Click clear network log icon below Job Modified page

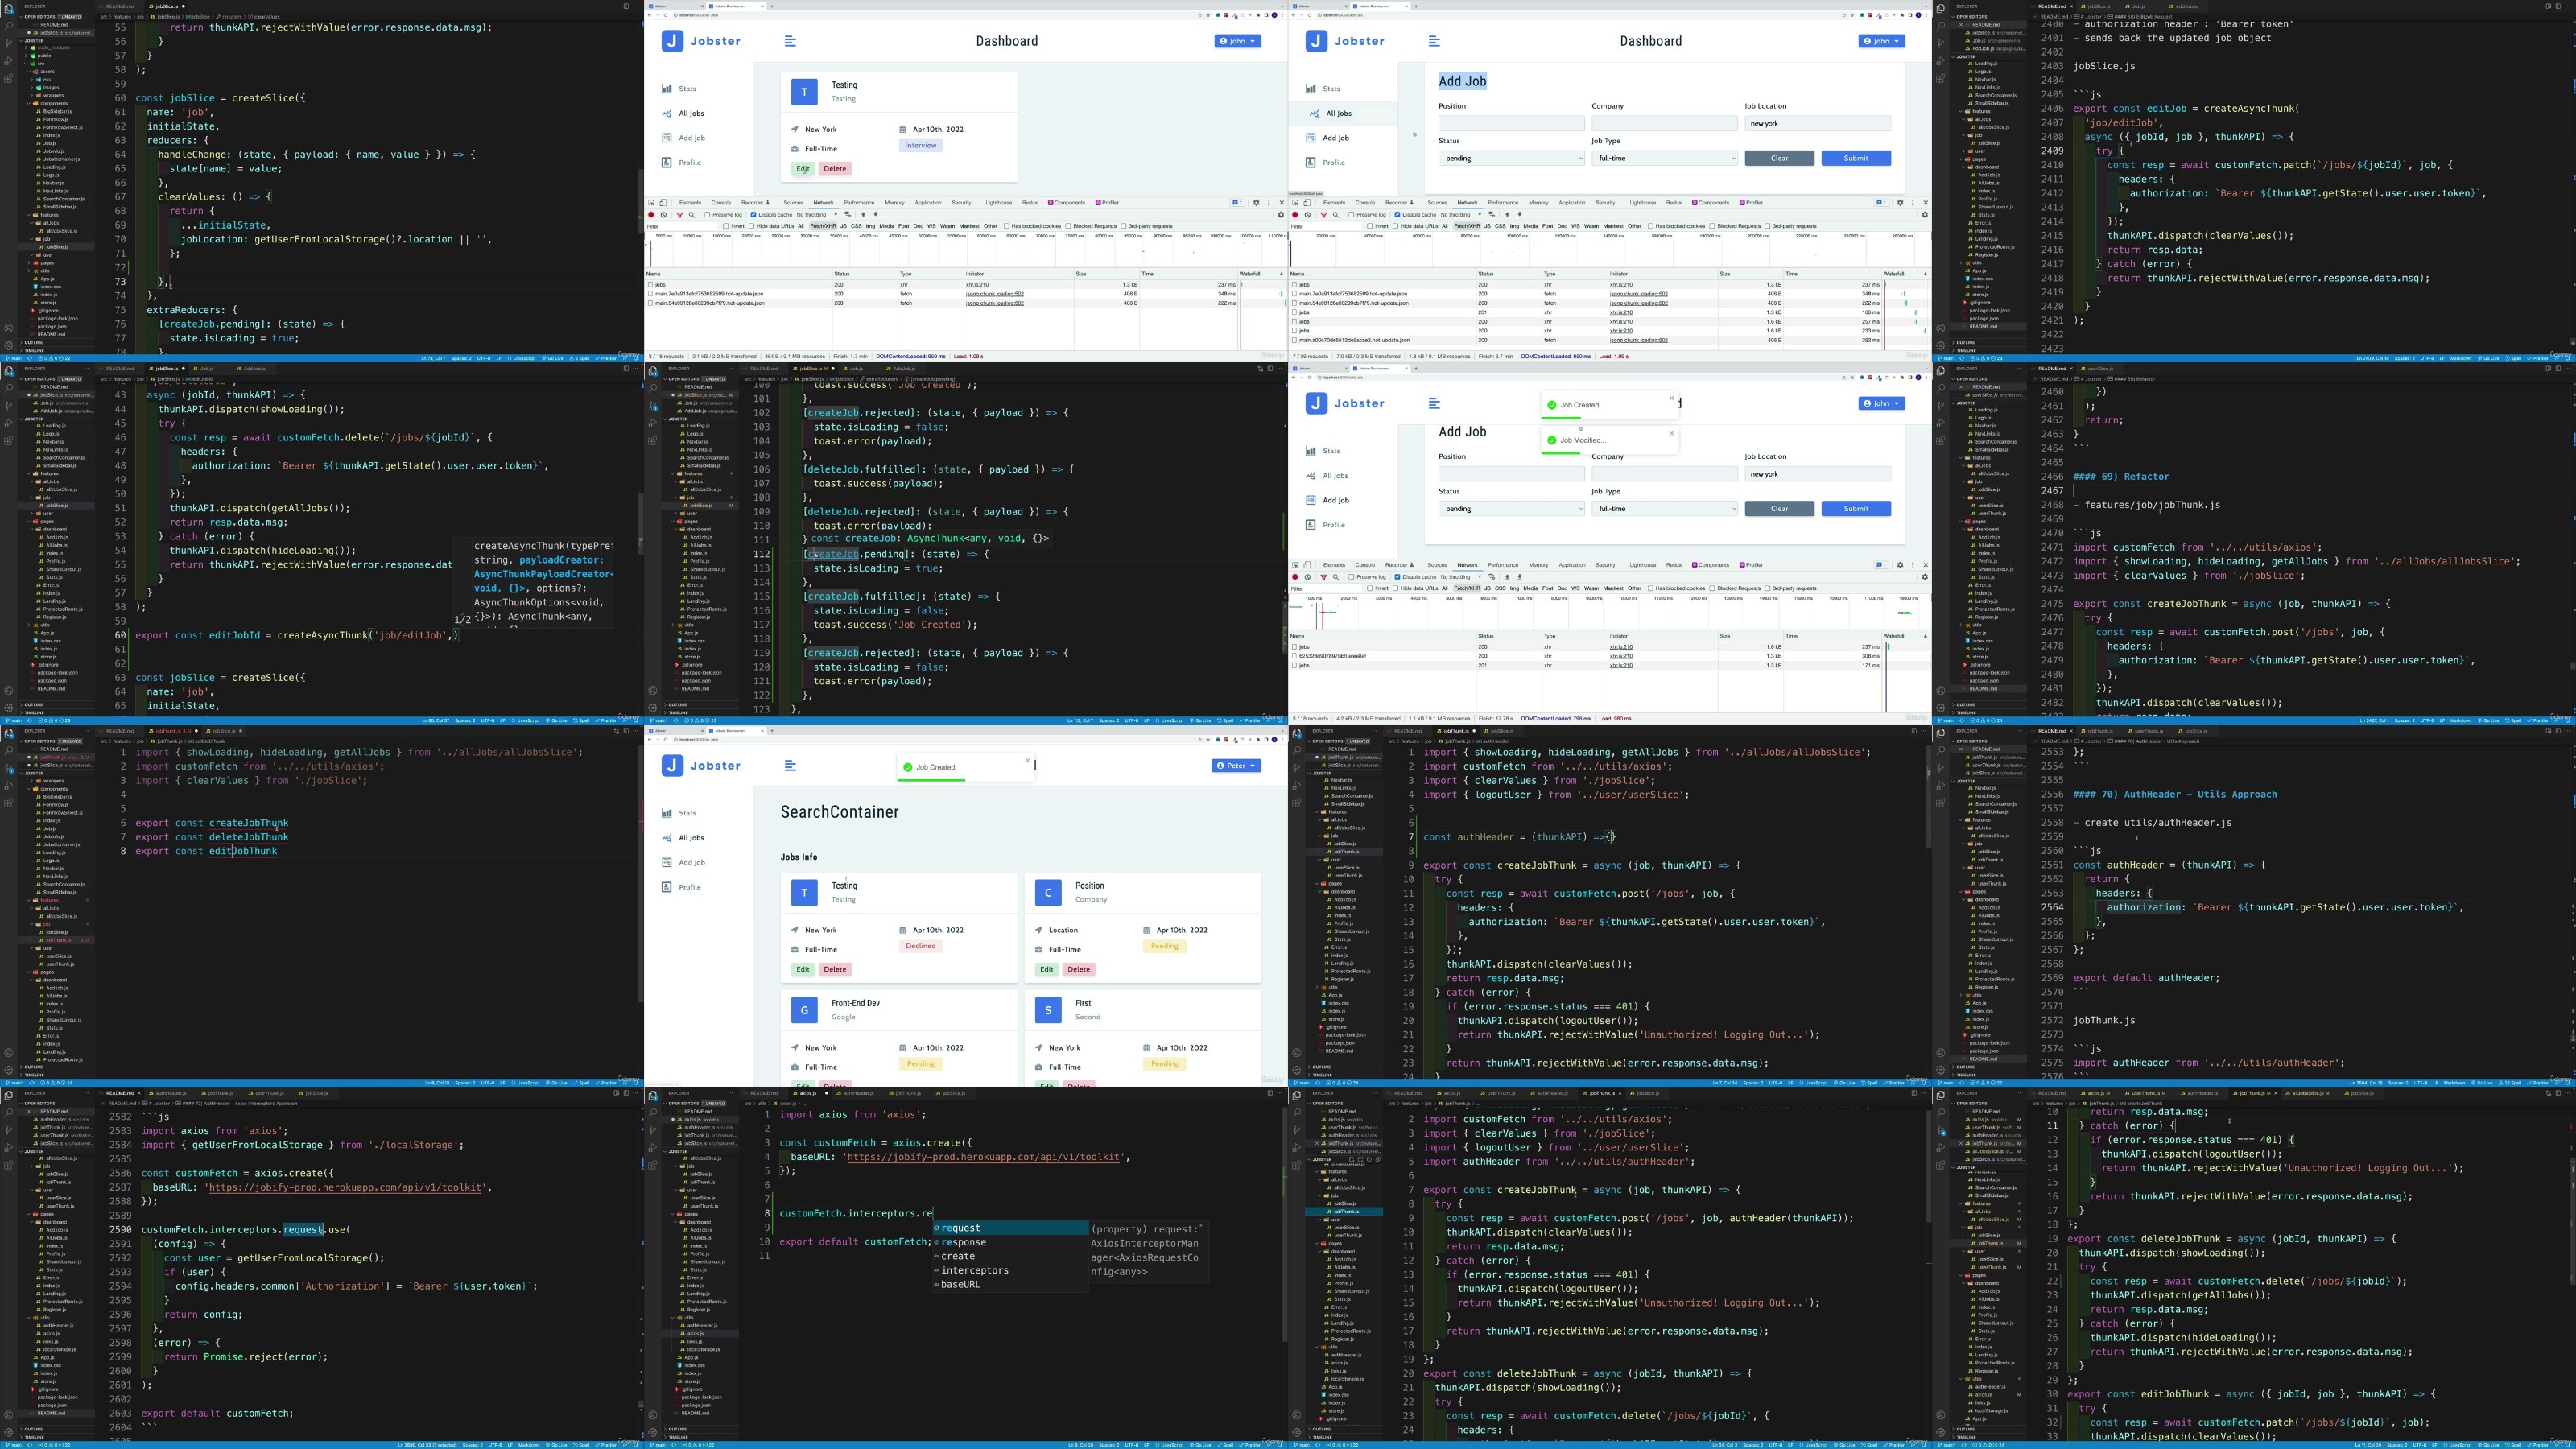(x=1307, y=577)
